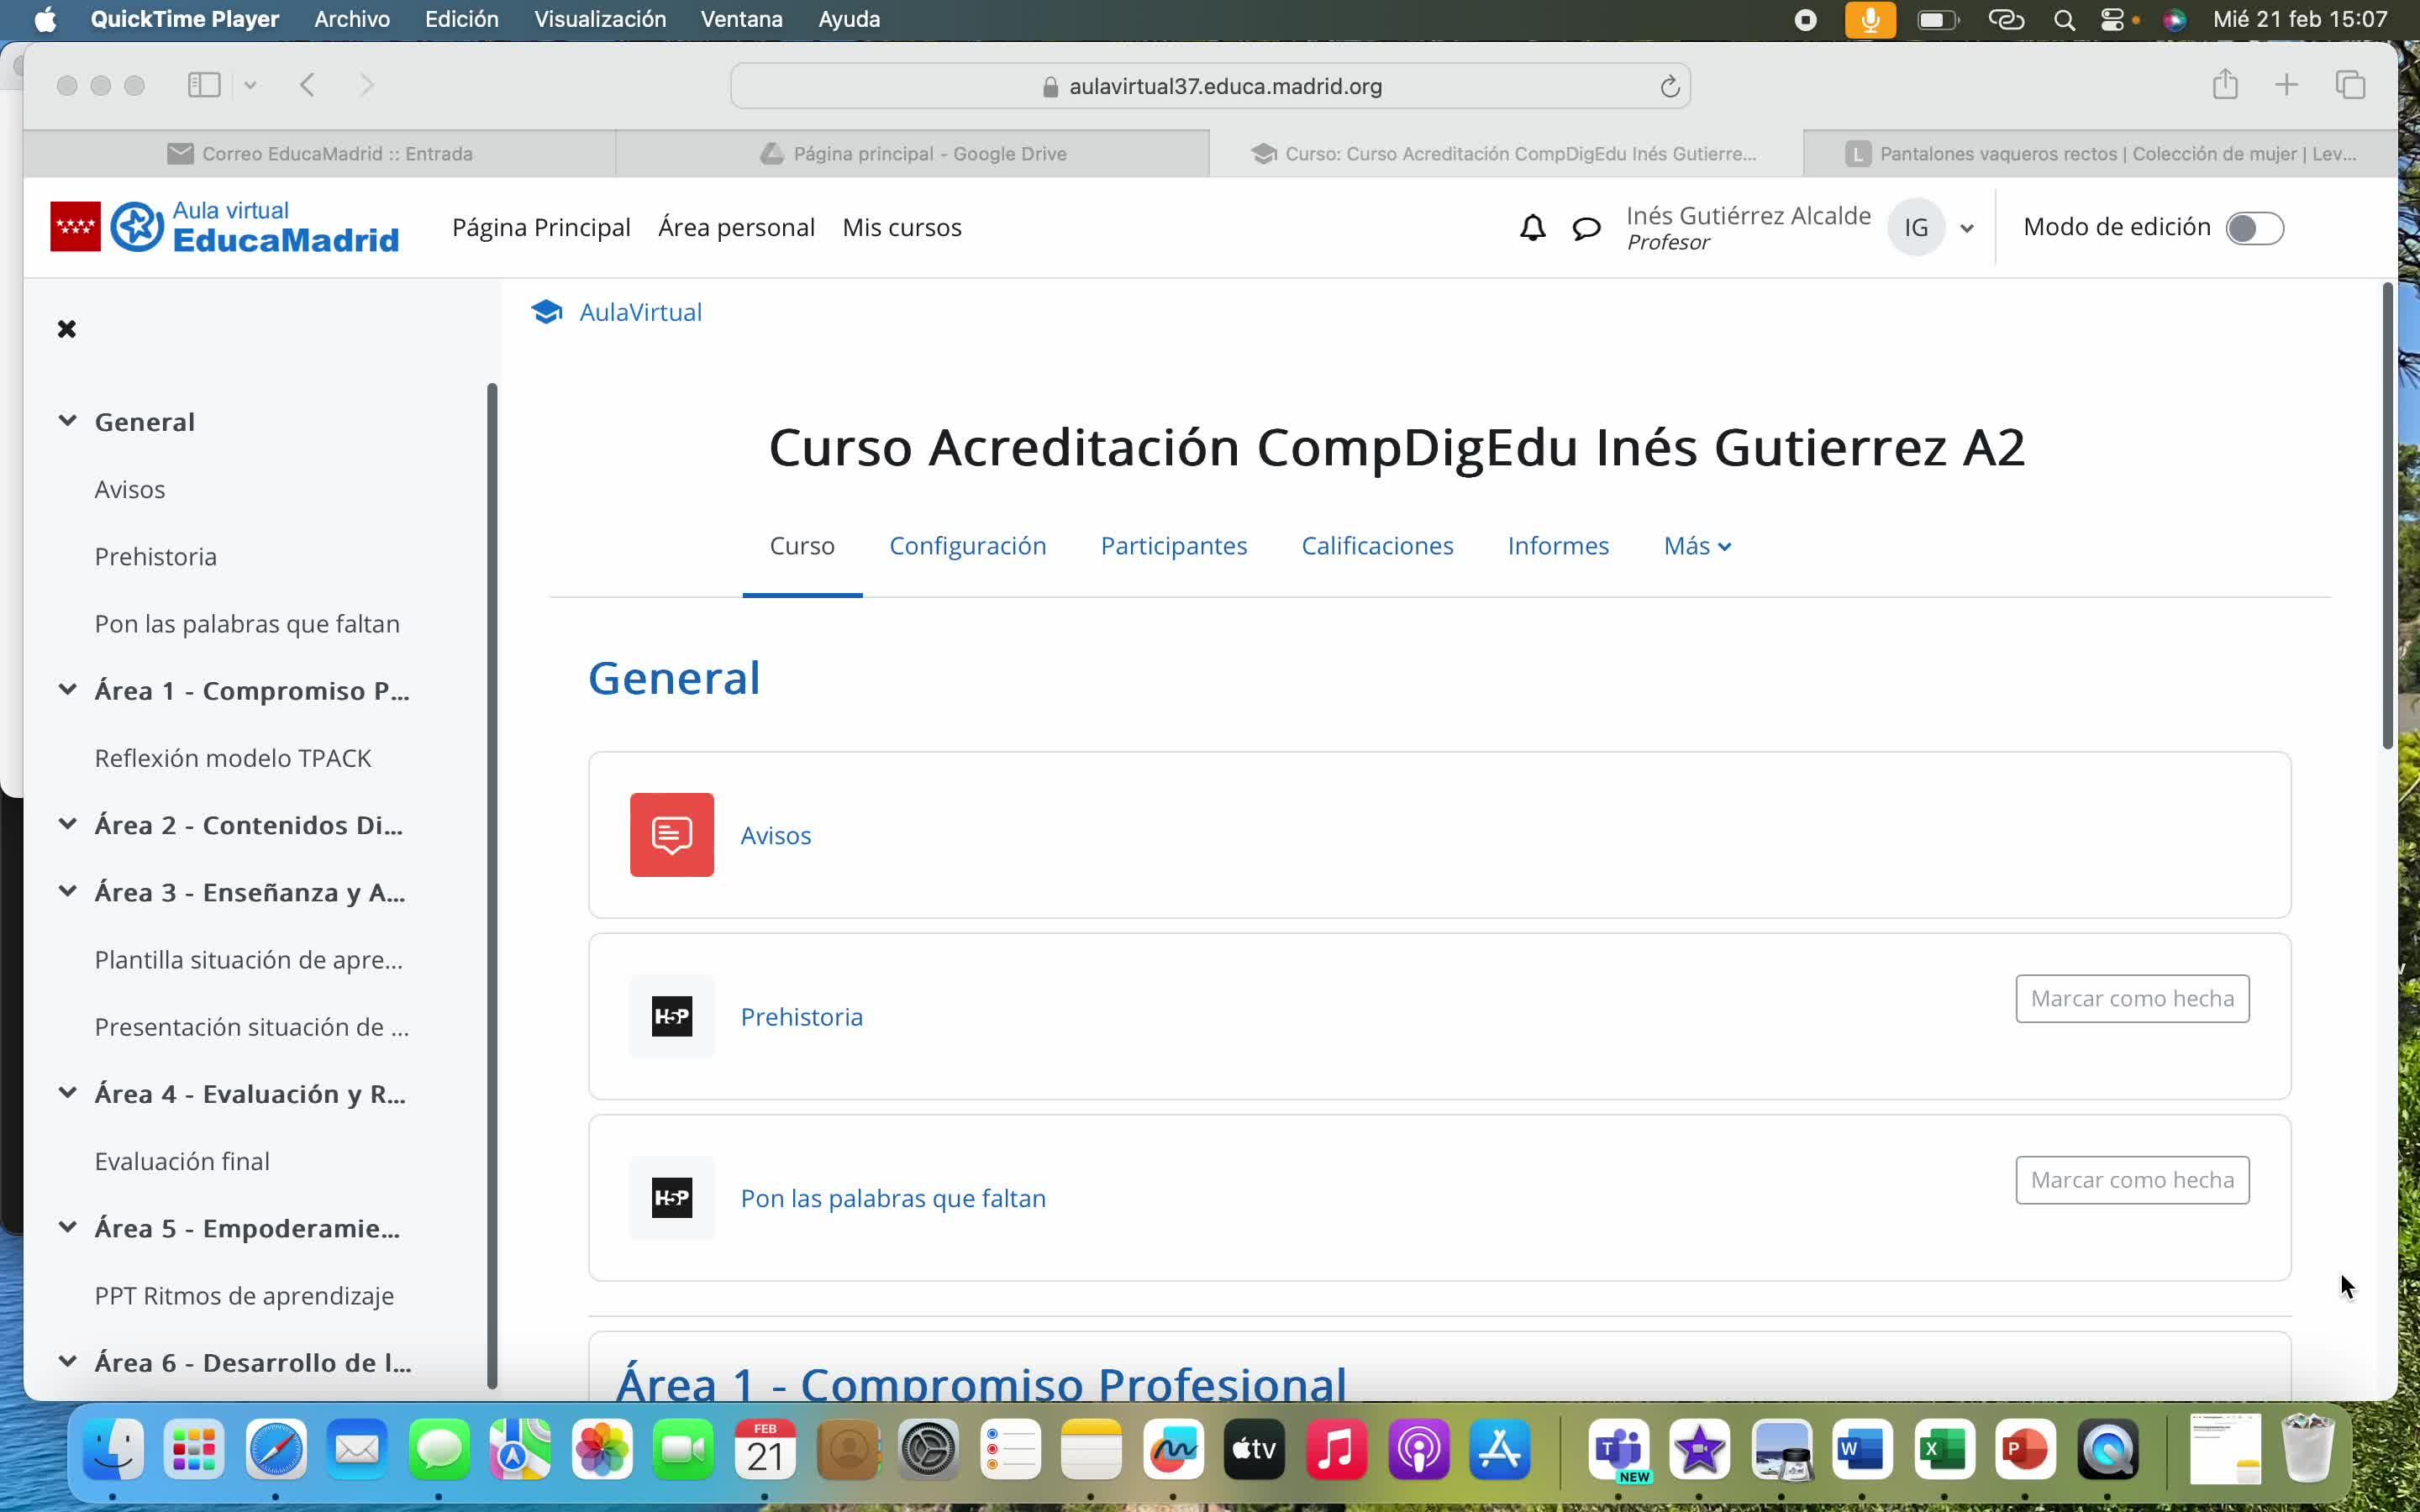Switch to the Configuración tab
Viewport: 2420px width, 1512px height.
click(968, 546)
